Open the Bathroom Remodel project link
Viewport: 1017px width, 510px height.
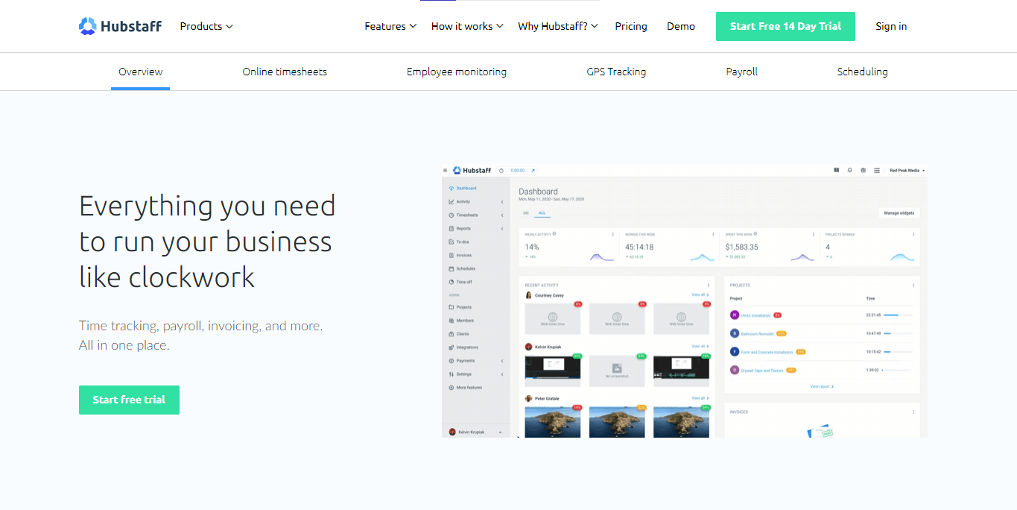point(757,334)
